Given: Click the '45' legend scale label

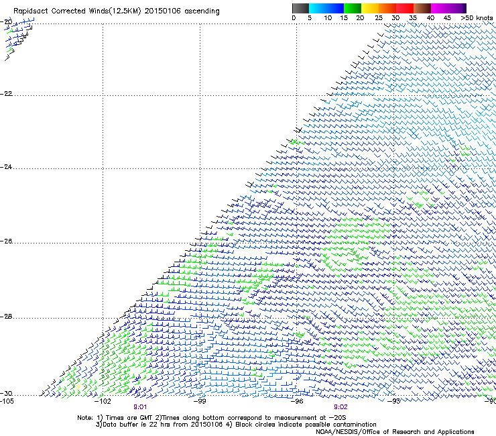Looking at the screenshot, I should [447, 18].
